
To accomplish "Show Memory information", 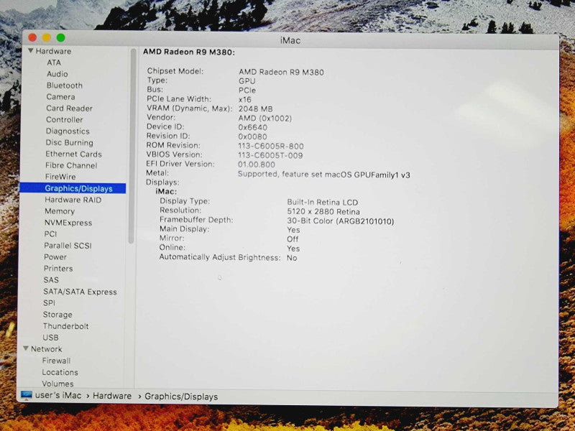I will coord(60,211).
